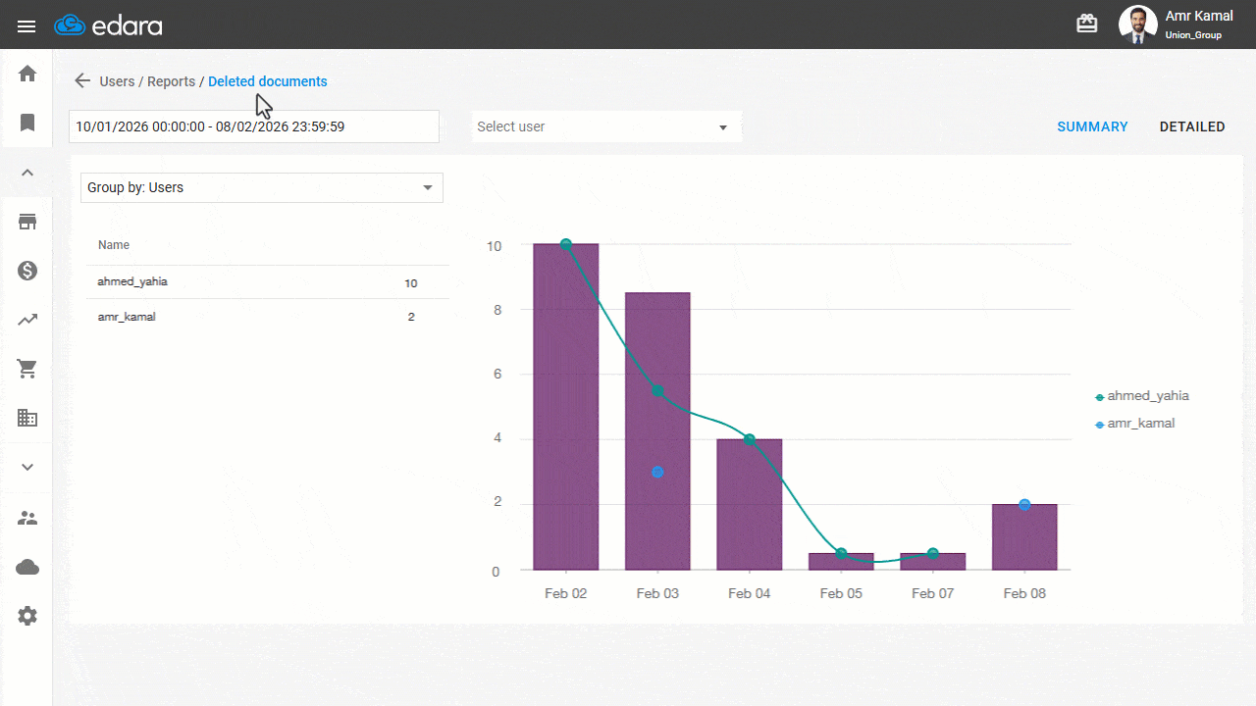This screenshot has width=1256, height=706.
Task: Switch to the DETAILED tab
Action: pos(1192,126)
